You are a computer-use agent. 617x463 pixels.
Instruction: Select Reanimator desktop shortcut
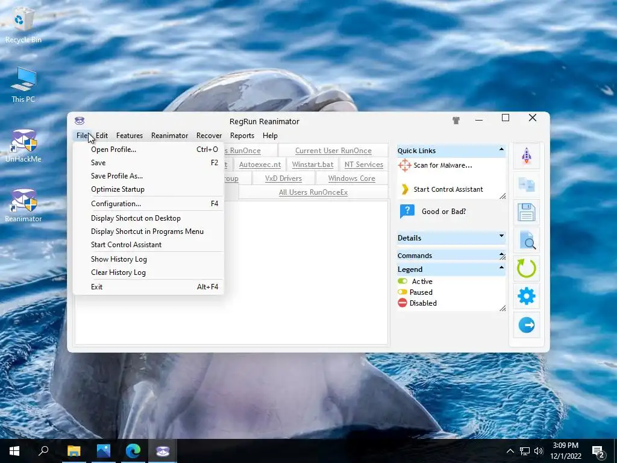pyautogui.click(x=23, y=206)
